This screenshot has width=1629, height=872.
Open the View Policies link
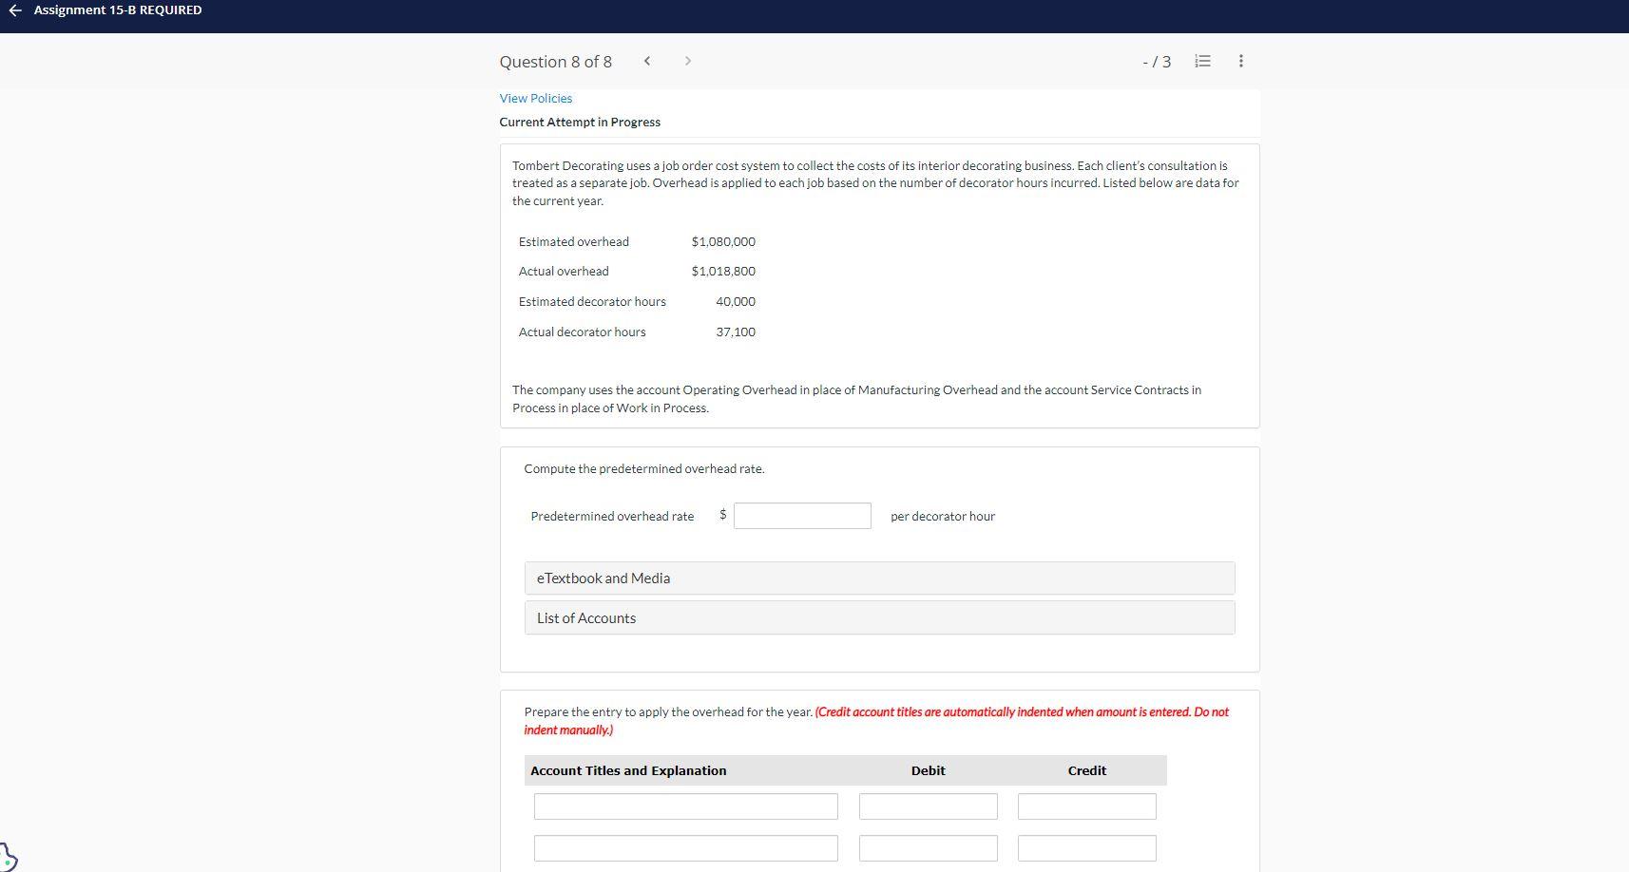535,98
